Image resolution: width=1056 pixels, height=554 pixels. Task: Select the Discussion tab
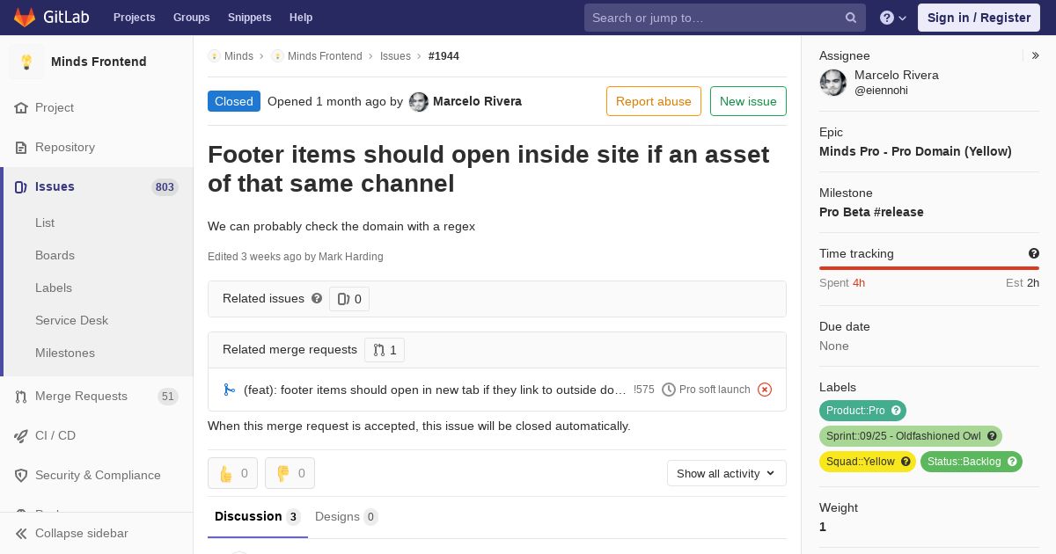258,516
